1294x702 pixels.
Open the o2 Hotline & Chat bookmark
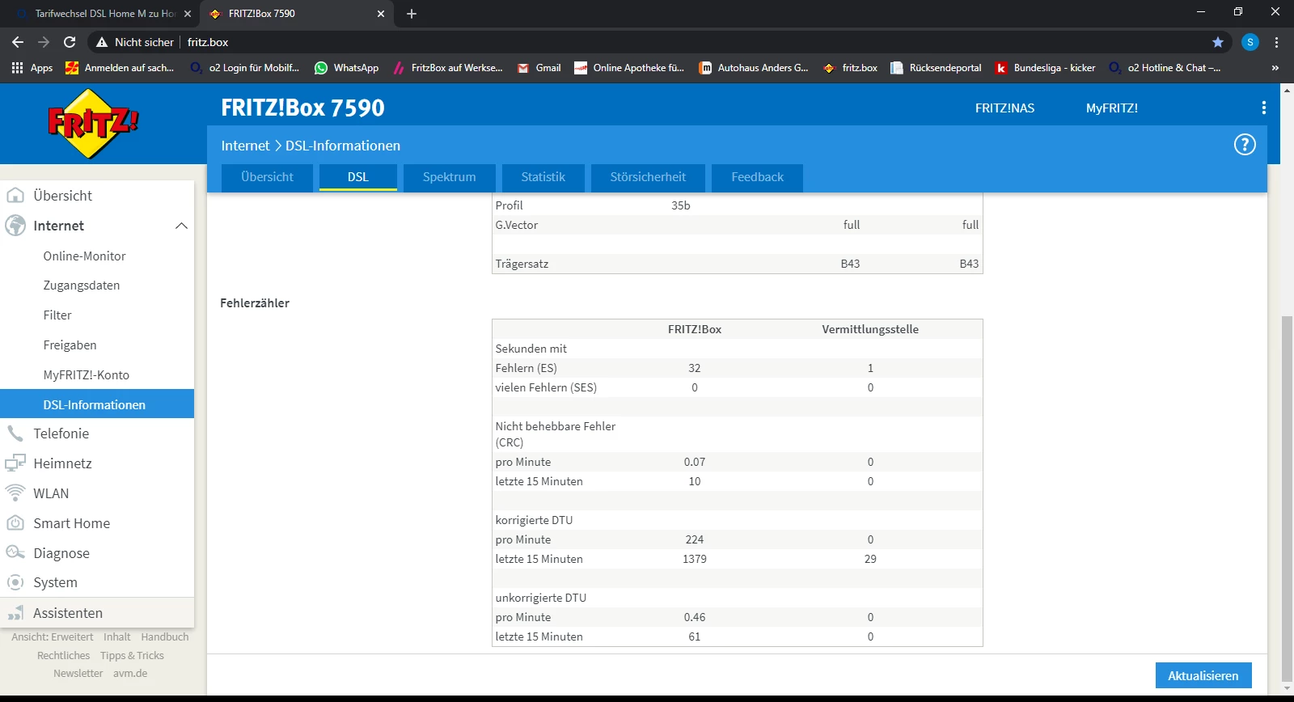coord(1165,68)
